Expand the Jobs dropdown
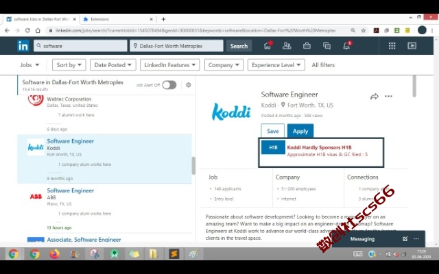439x274 pixels. coord(29,65)
